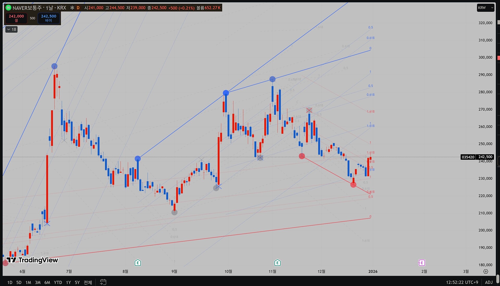This screenshot has width=500, height=286.
Task: Click the 242,500 current price label
Action: coord(485,157)
